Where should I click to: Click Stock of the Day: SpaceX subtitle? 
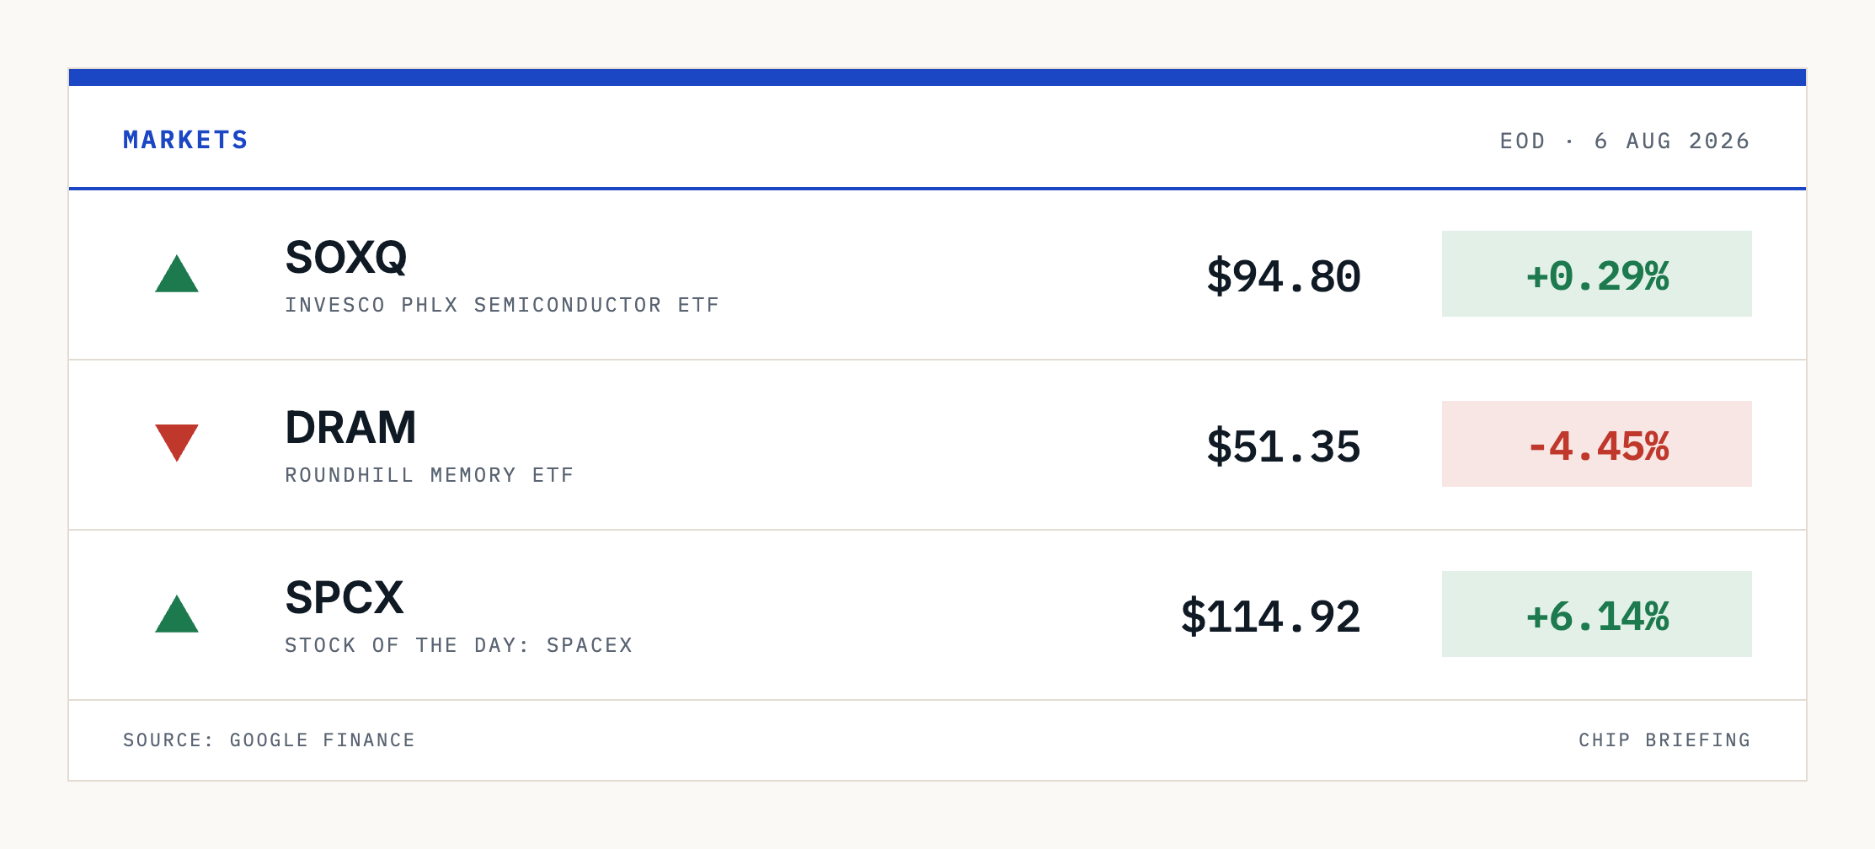pos(459,645)
